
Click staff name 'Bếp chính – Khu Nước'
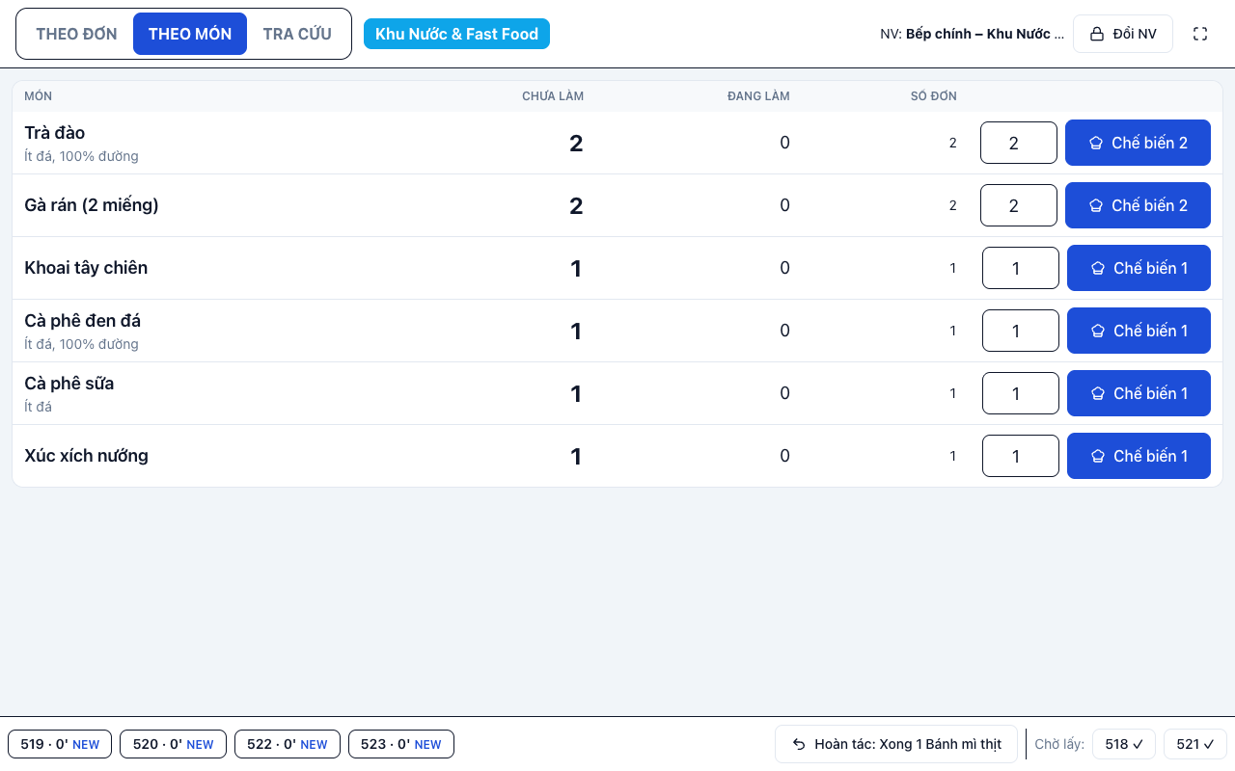984,34
